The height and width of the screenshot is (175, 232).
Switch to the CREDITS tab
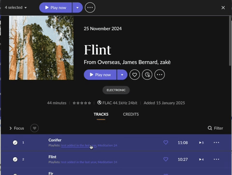[x=131, y=114]
